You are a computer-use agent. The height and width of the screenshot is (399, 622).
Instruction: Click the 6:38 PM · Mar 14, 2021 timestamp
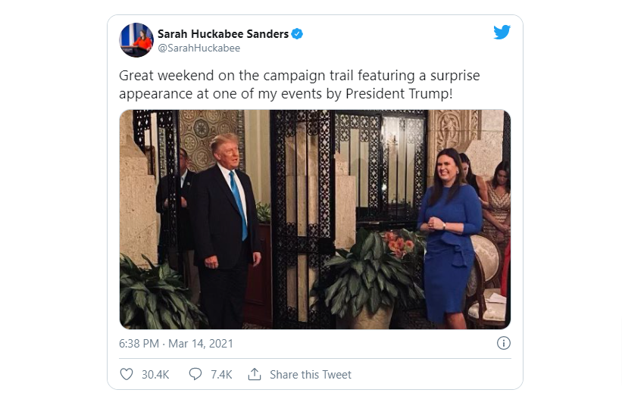click(176, 344)
